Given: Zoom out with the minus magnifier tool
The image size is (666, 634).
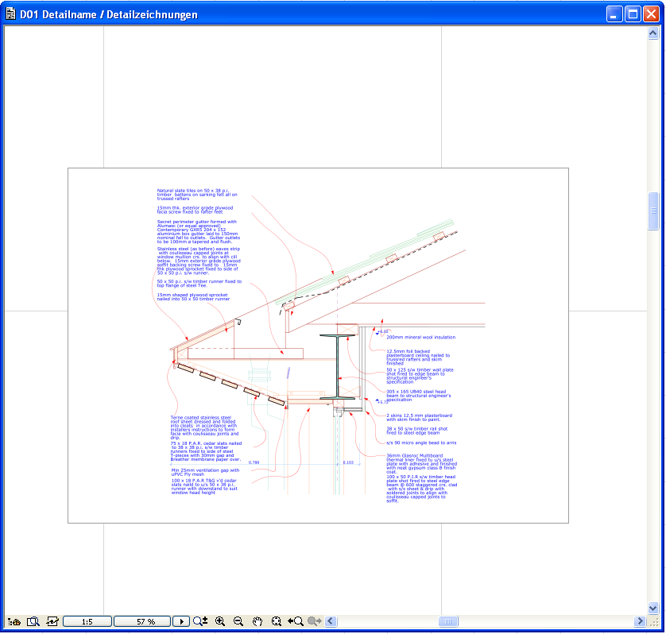Looking at the screenshot, I should [x=239, y=621].
